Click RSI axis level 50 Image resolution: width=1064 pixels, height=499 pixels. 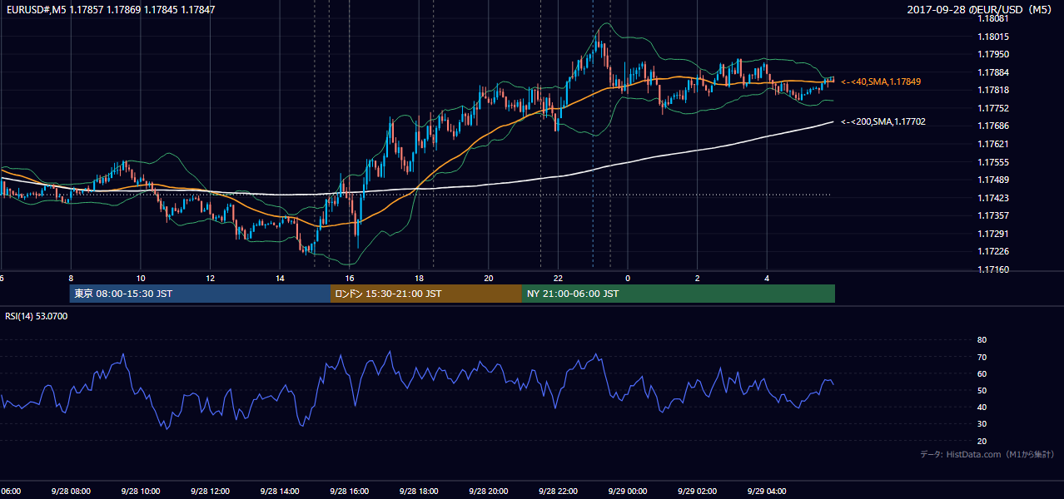point(982,390)
